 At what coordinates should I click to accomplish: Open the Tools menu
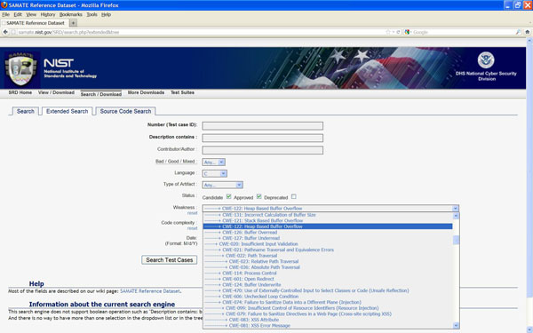click(91, 14)
